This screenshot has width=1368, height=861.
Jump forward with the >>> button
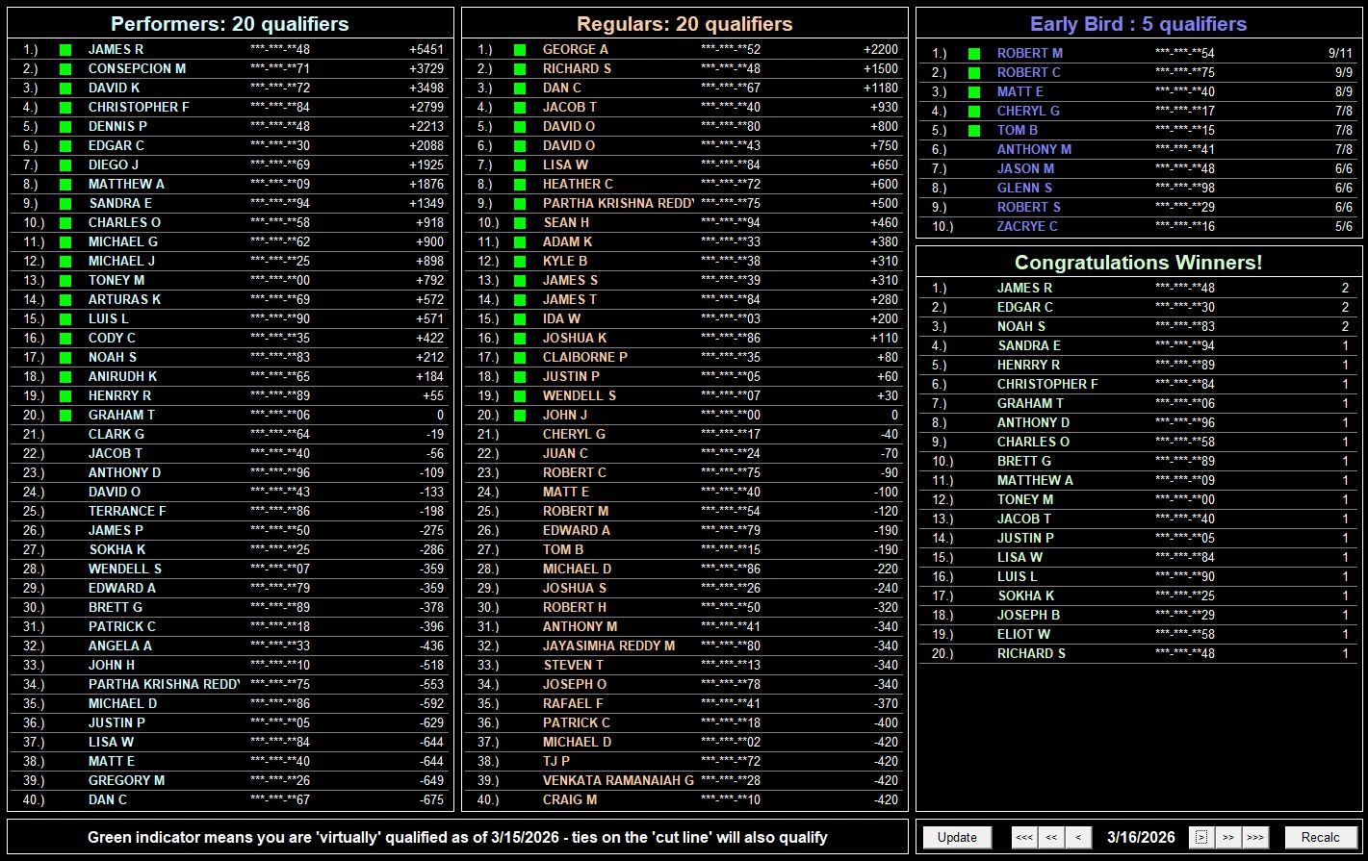coord(1254,837)
